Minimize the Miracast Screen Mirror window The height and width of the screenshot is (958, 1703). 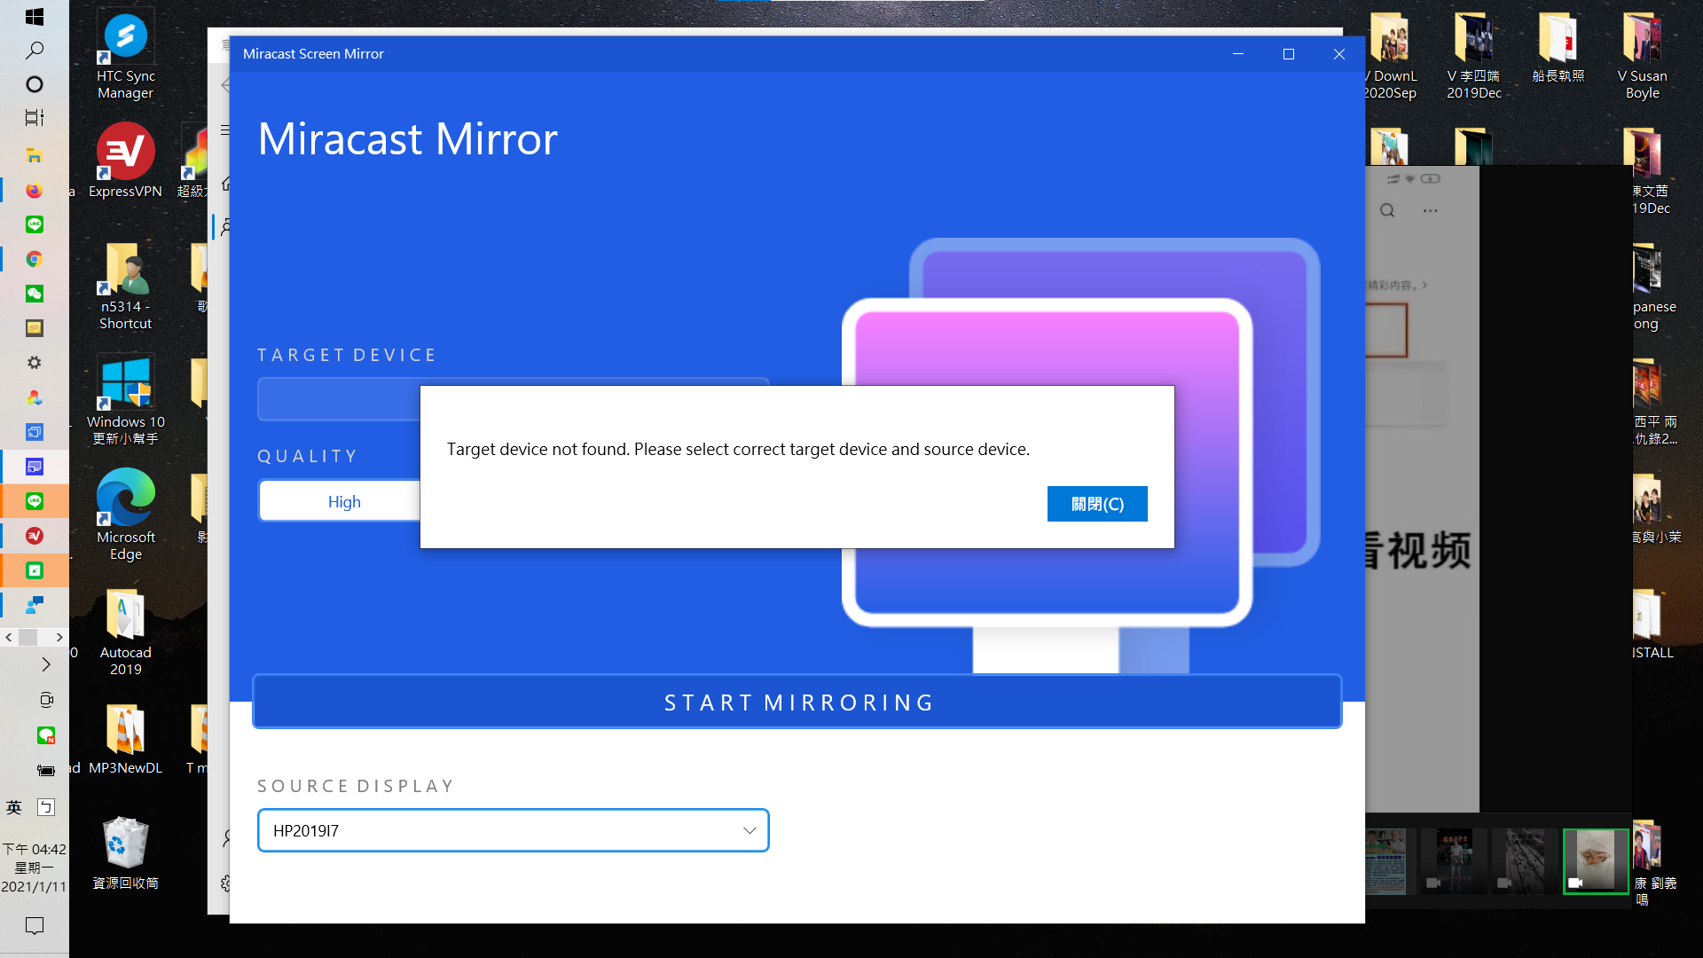tap(1238, 54)
